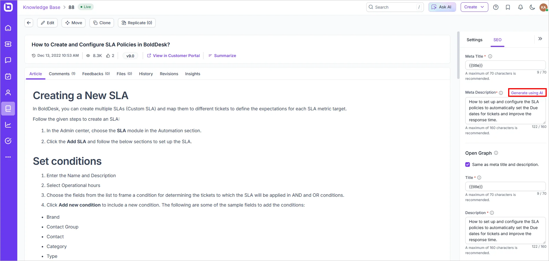The image size is (549, 261).
Task: Switch to the Comments tab
Action: 62,74
